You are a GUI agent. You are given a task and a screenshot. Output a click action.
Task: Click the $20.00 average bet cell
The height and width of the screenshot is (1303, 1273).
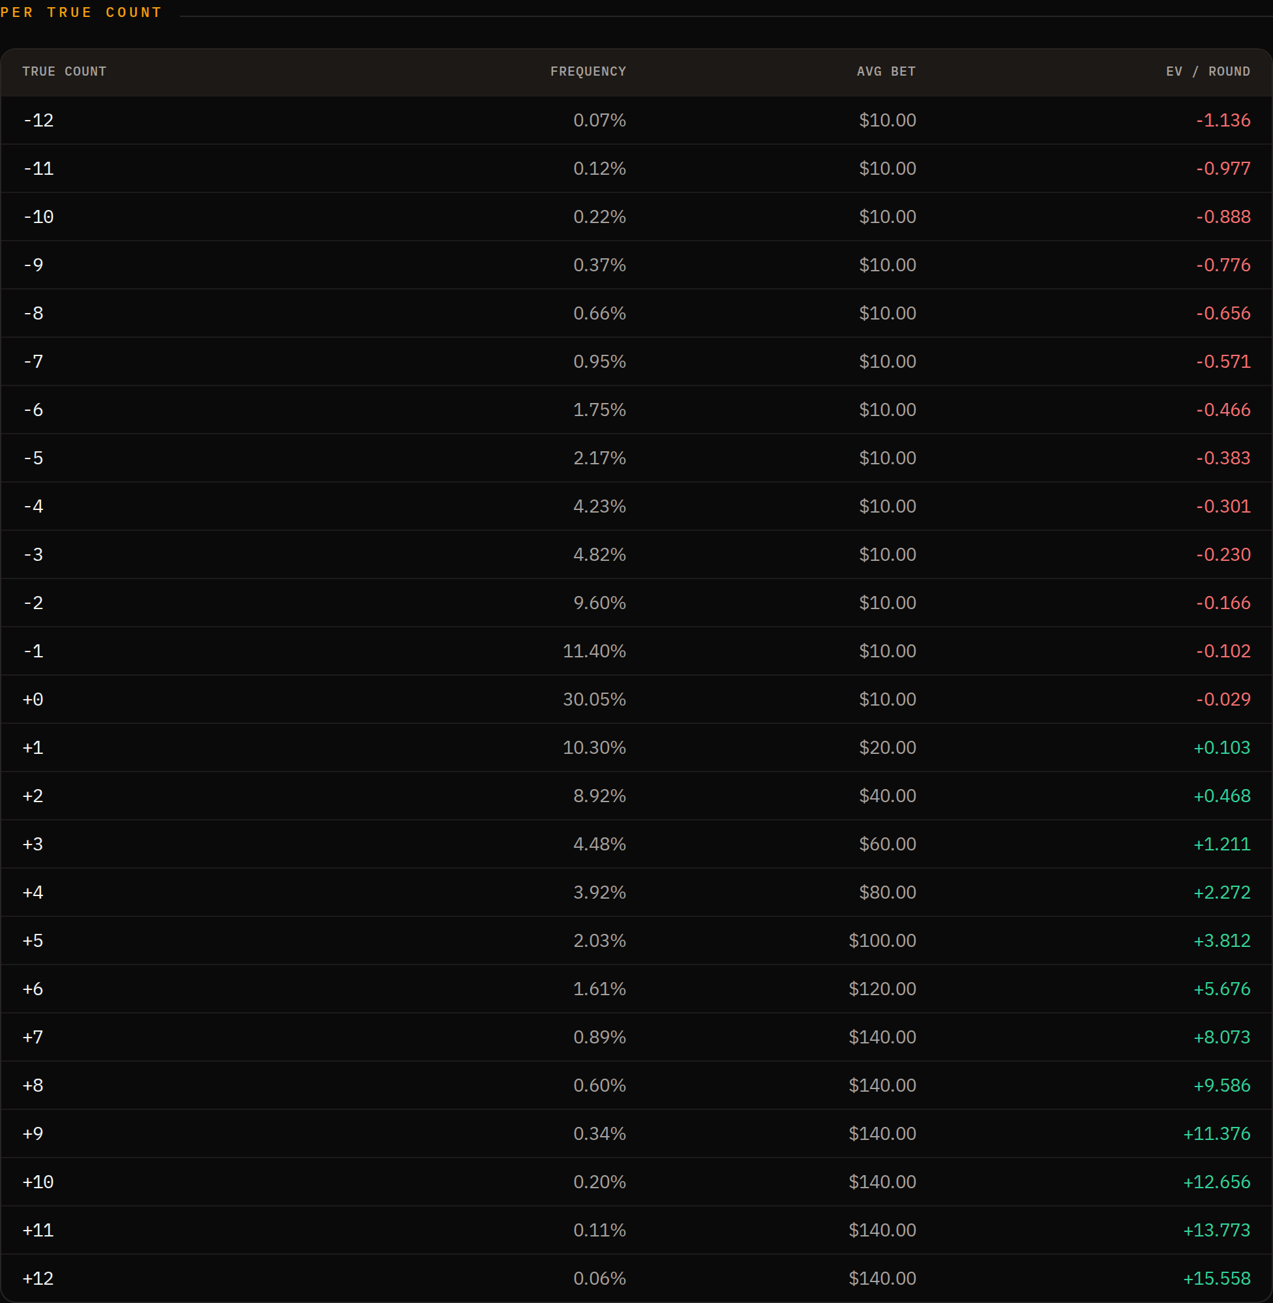coord(888,747)
